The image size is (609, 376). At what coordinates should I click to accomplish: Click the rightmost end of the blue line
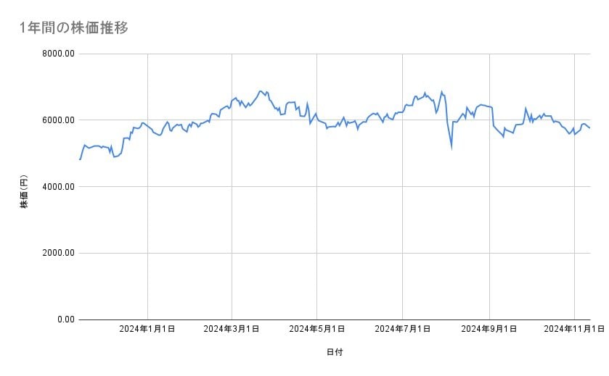pyautogui.click(x=590, y=128)
